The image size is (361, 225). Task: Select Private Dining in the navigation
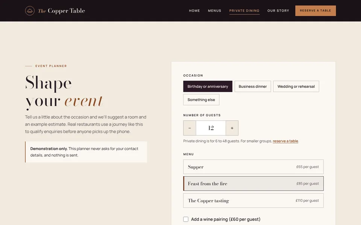(244, 10)
